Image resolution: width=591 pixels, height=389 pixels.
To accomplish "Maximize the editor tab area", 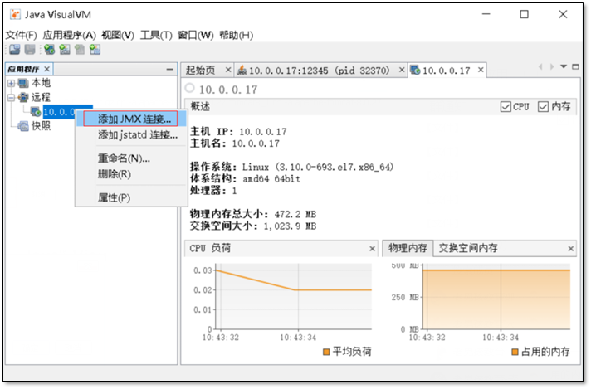I will tap(576, 66).
